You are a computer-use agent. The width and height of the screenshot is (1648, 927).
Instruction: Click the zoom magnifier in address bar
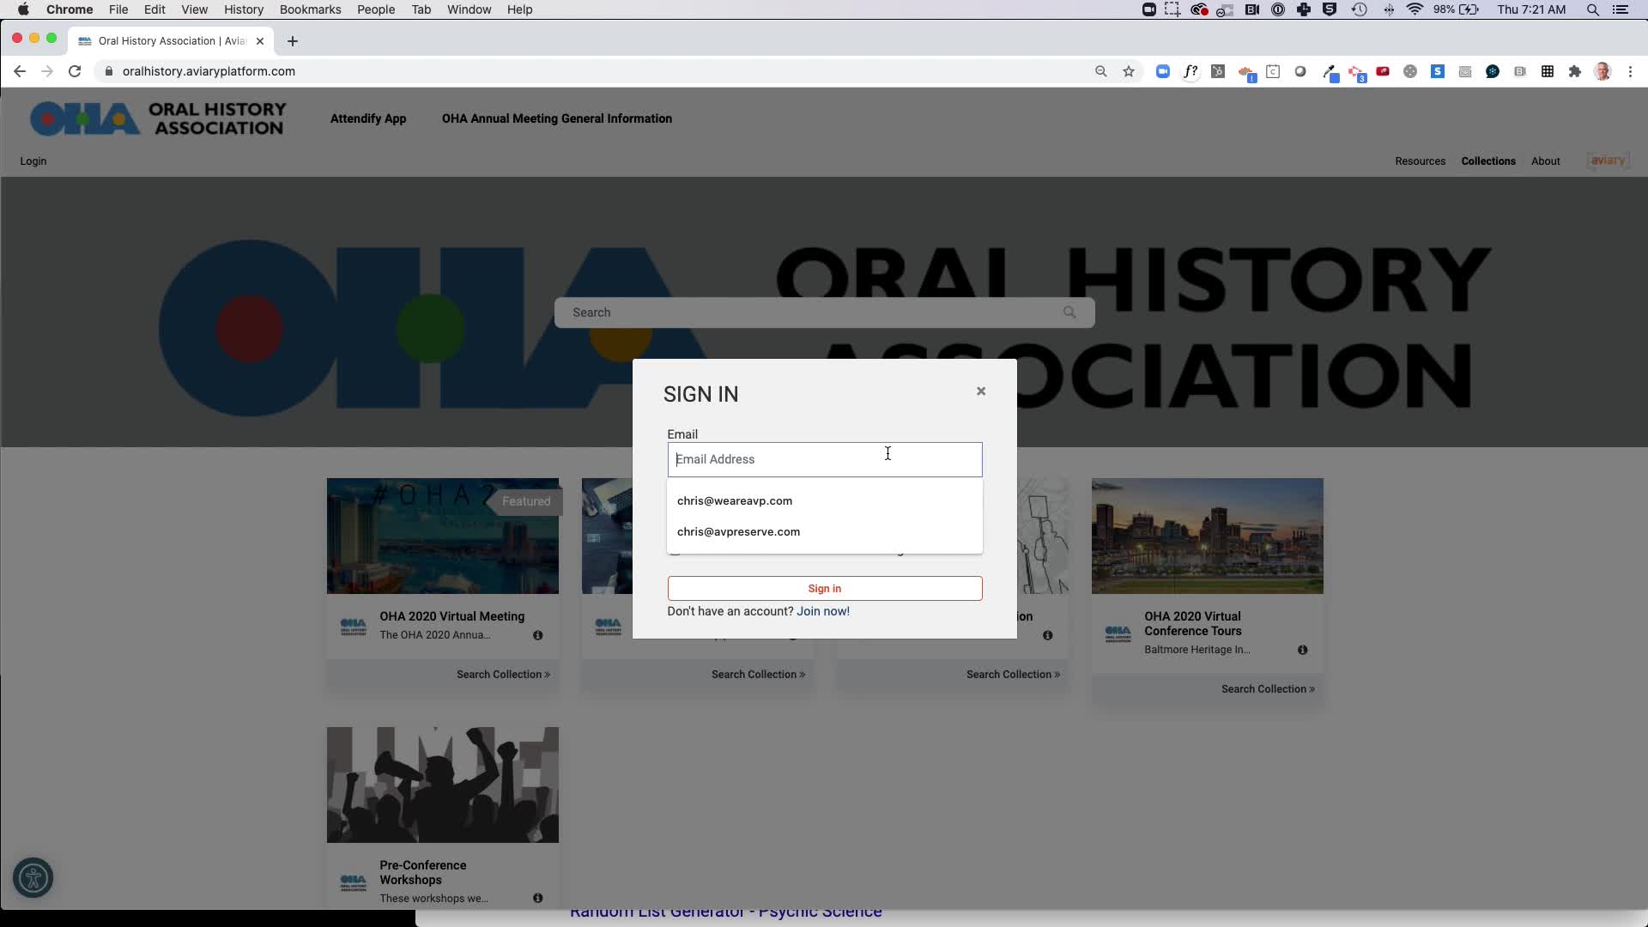(x=1101, y=71)
